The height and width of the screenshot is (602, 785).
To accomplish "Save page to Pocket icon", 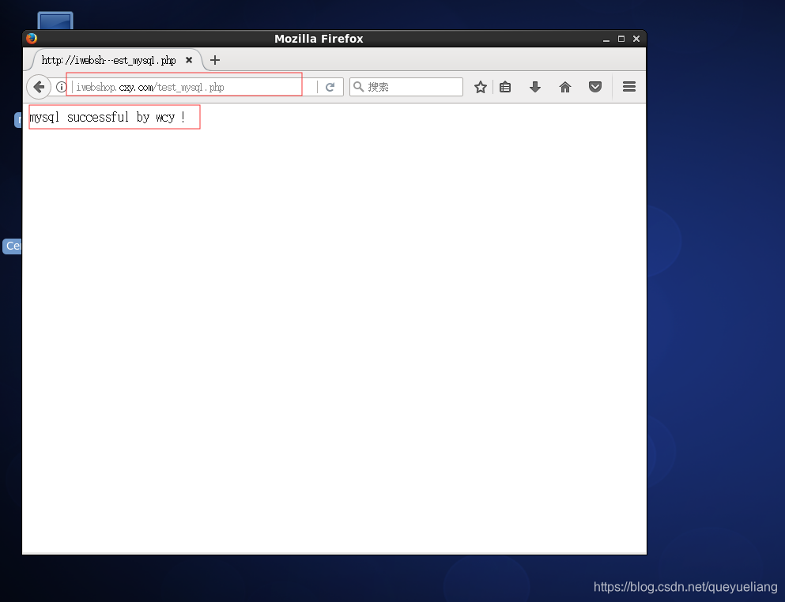I will (595, 87).
